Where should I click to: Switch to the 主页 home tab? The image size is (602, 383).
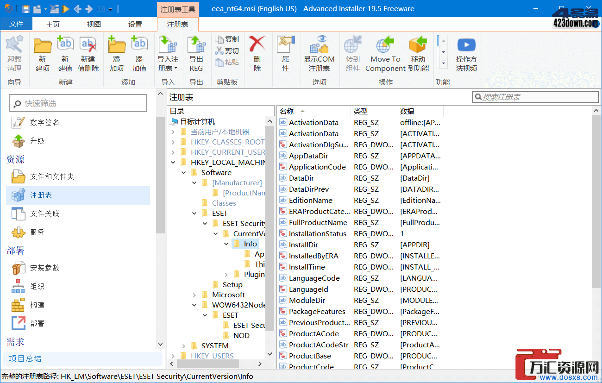53,24
